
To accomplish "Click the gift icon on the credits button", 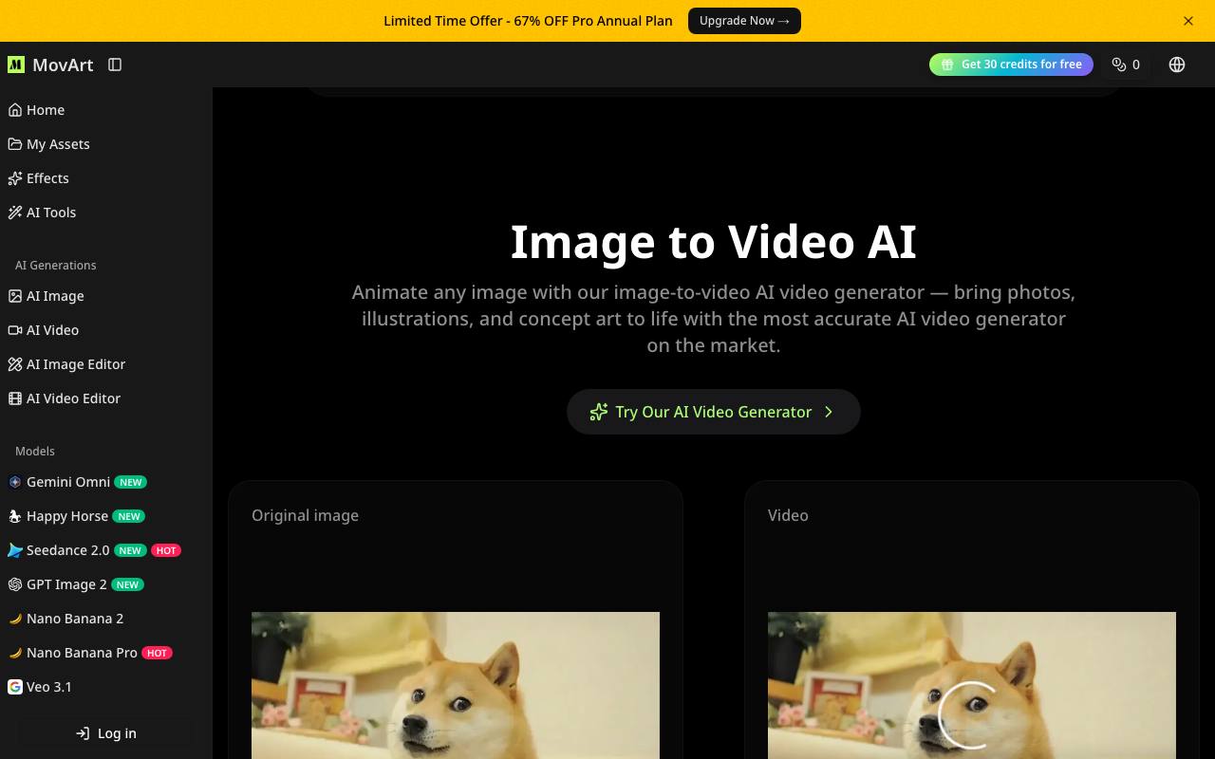I will point(946,65).
